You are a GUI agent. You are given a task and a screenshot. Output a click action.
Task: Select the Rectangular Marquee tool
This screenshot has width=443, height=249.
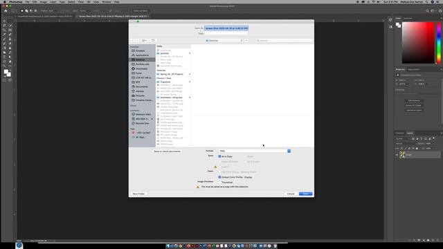point(10,21)
